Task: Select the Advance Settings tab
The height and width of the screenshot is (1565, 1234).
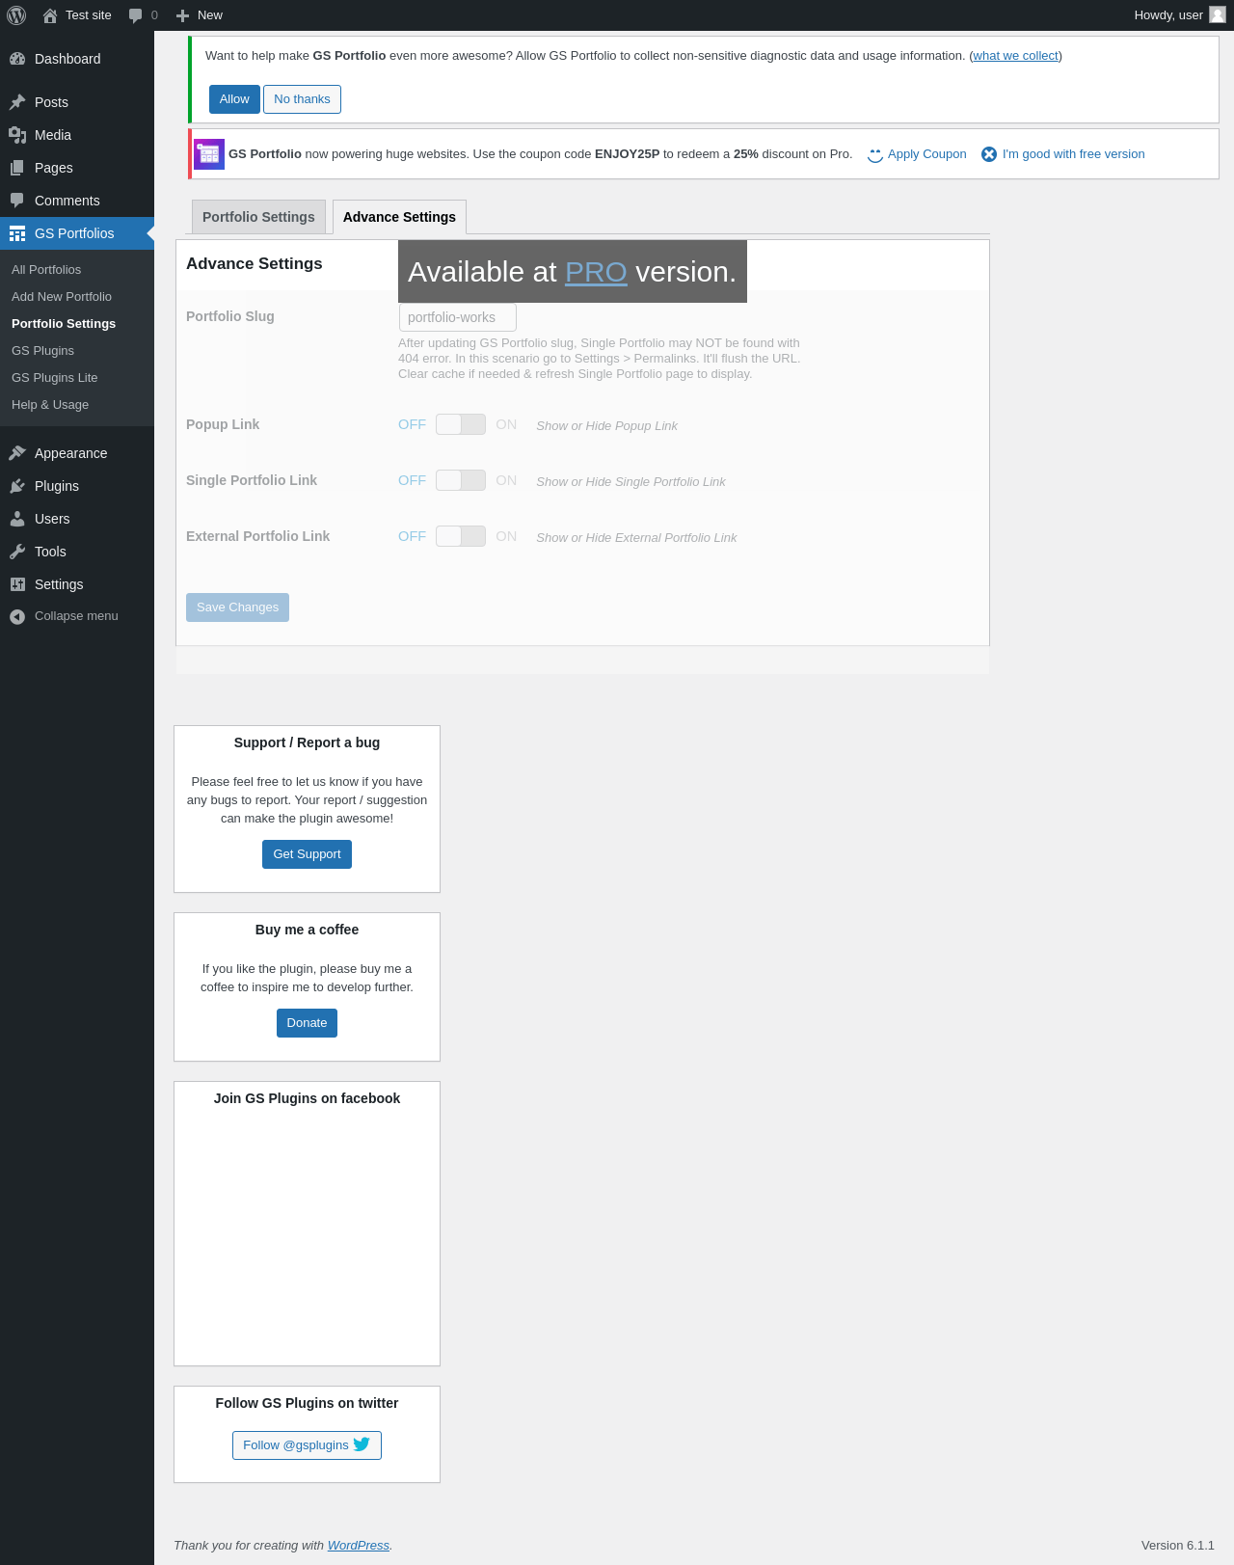Action: click(x=399, y=217)
